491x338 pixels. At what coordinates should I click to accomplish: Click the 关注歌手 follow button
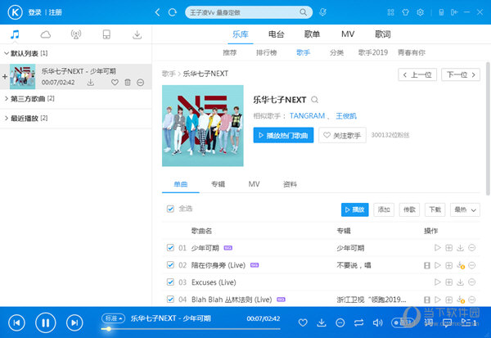pyautogui.click(x=342, y=136)
